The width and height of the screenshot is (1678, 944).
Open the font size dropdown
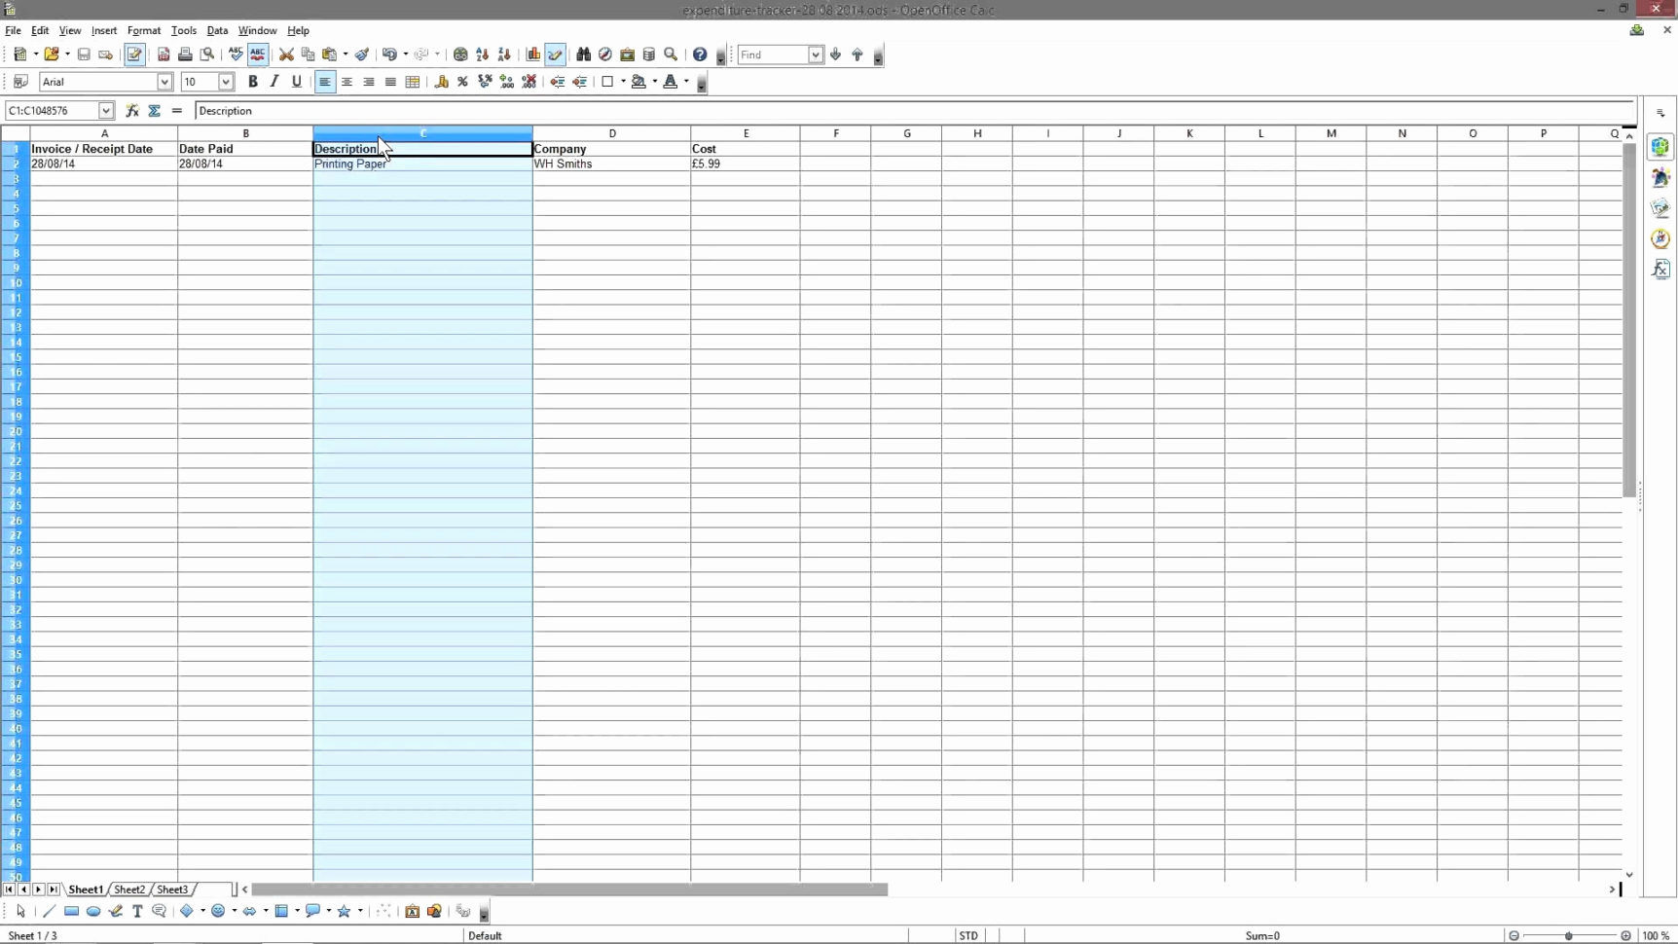[226, 82]
